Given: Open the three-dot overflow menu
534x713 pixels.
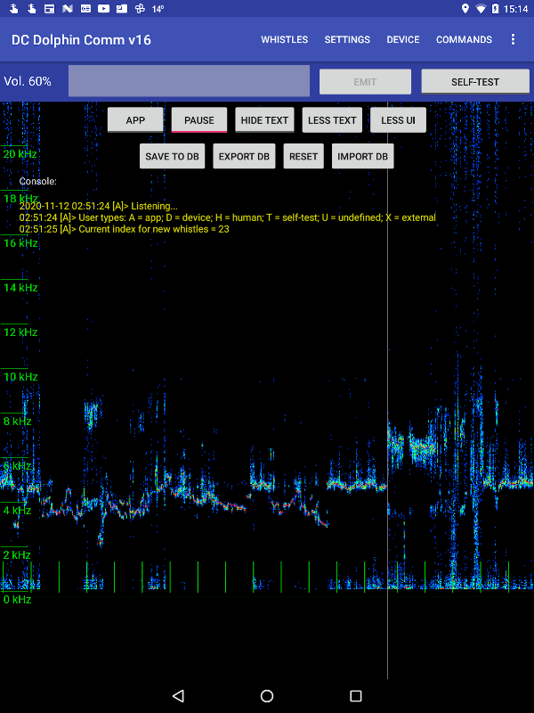Looking at the screenshot, I should [513, 39].
